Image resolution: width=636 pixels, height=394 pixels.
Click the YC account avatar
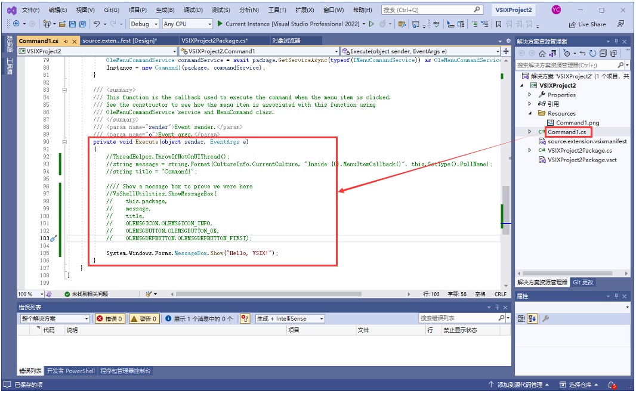click(x=556, y=10)
